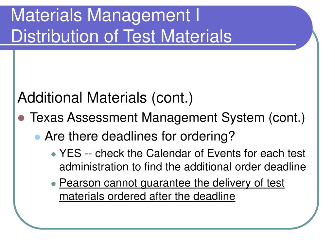Click the purple title banner's rounded right end
Screen dimensions: 335x251
pyautogui.click(x=303, y=28)
